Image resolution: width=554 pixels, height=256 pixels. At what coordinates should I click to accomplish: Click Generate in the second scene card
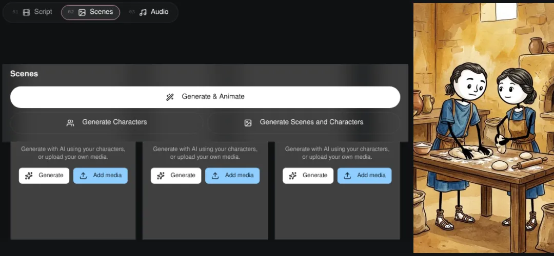click(176, 176)
